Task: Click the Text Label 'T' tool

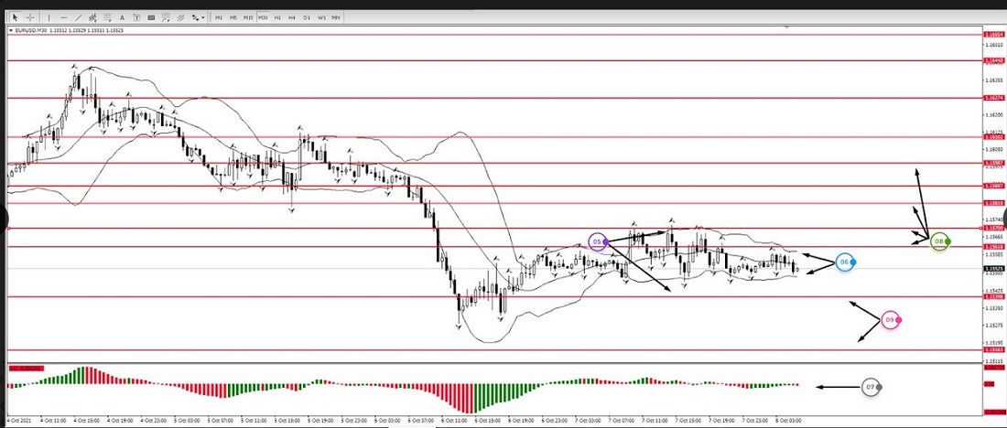Action: 136,17
